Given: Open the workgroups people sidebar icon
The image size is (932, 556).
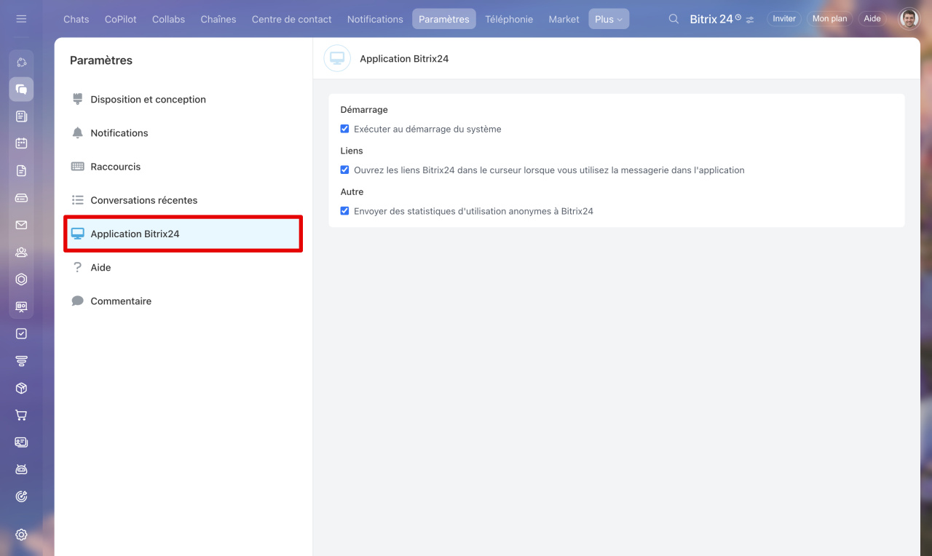Looking at the screenshot, I should point(21,252).
